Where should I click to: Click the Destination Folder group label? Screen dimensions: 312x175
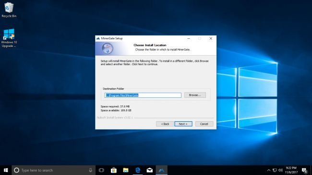point(113,89)
